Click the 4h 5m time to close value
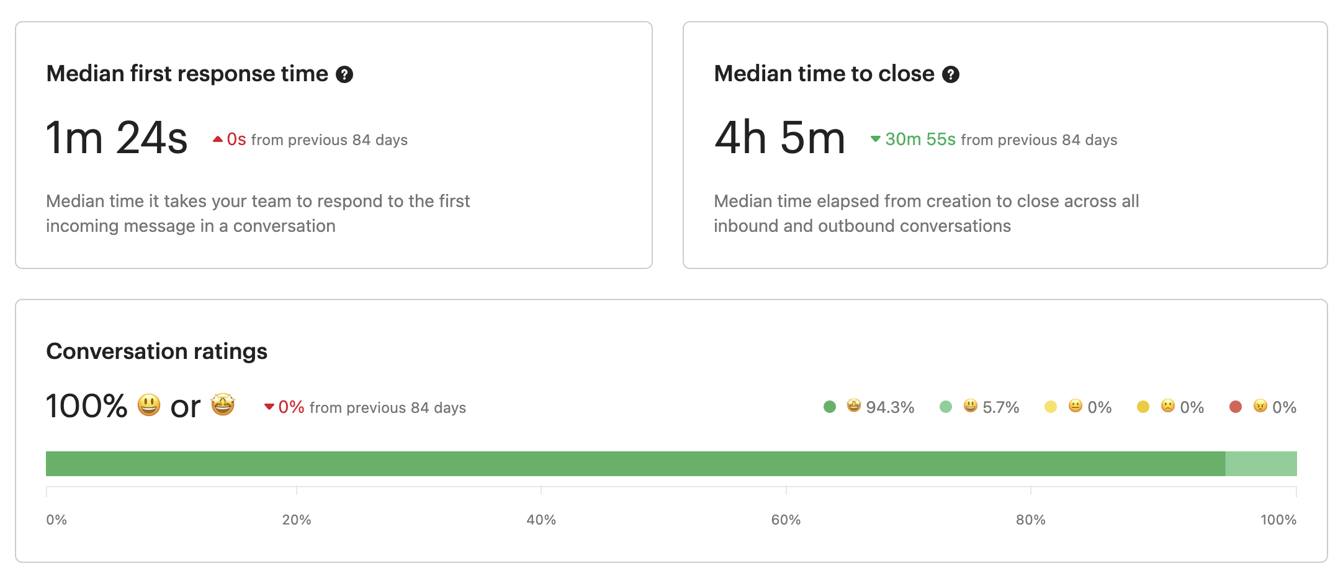 779,138
